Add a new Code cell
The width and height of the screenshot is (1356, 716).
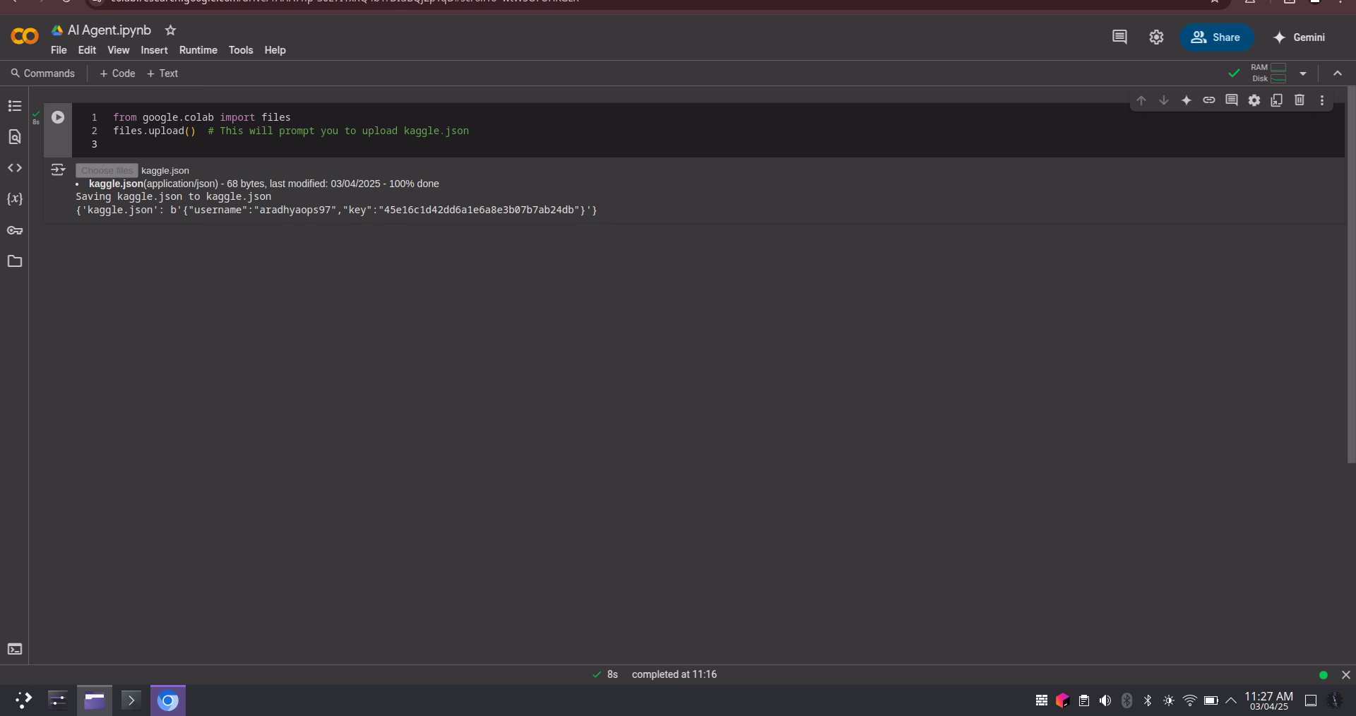(117, 73)
